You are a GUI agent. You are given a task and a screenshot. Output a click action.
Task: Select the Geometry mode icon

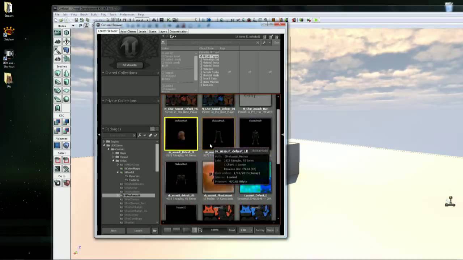(67, 33)
